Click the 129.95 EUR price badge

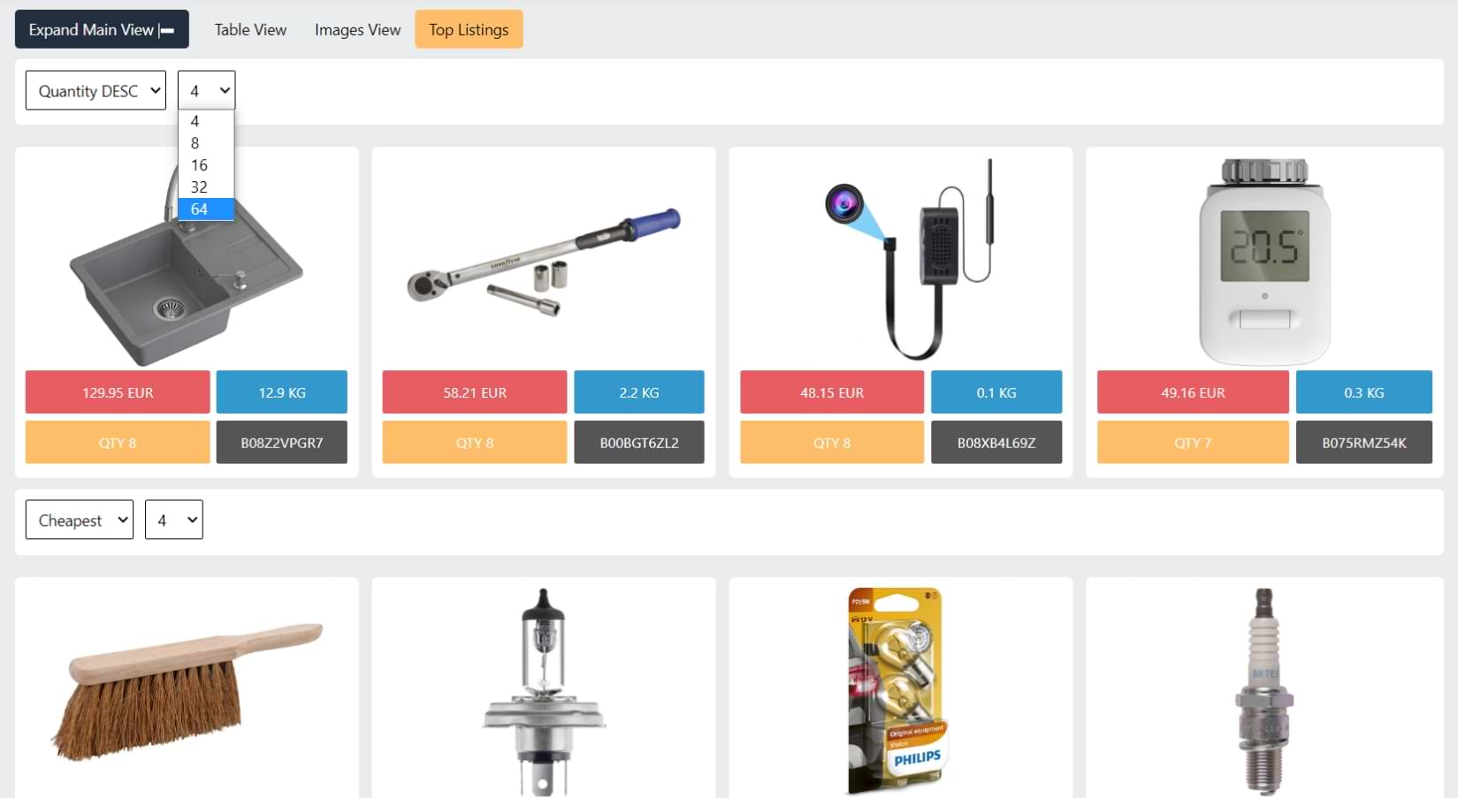click(118, 392)
